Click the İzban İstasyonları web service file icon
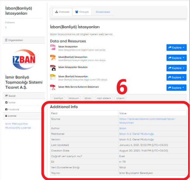Image resolution: width=190 pixels, height=180 pixels. coord(53,48)
